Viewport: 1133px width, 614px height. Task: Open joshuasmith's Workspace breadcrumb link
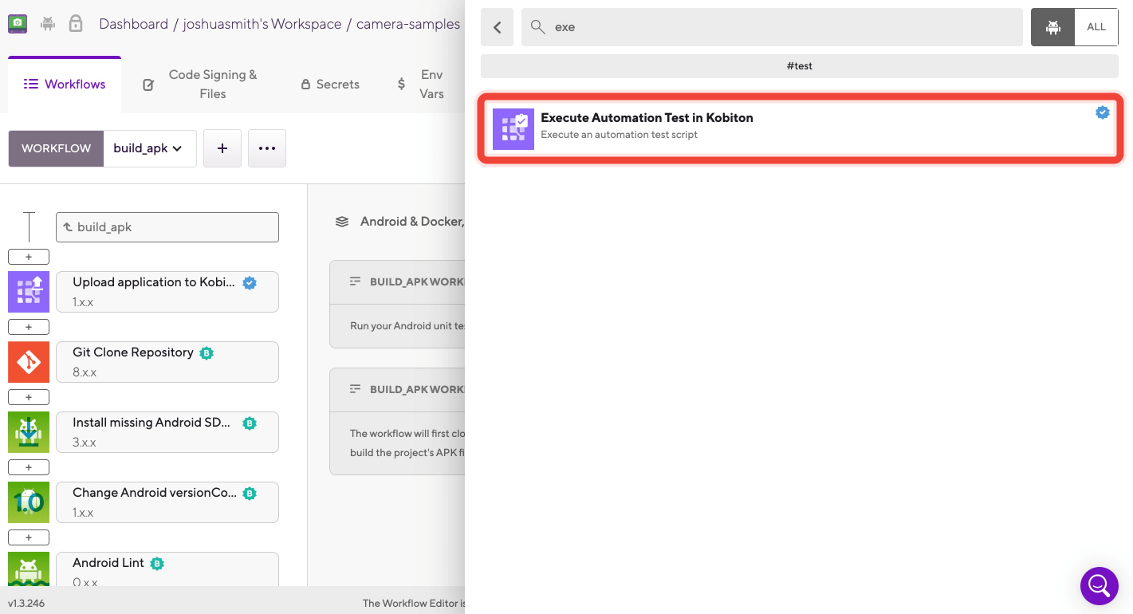tap(262, 24)
